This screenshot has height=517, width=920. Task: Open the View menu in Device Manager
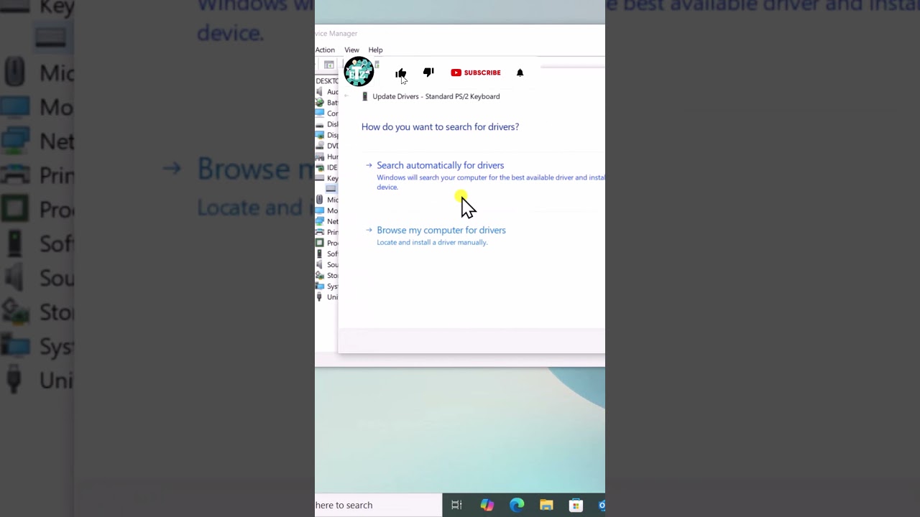click(x=351, y=50)
